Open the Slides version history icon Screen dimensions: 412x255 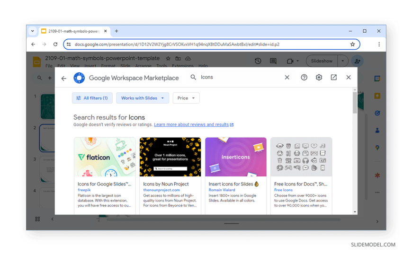pos(258,61)
